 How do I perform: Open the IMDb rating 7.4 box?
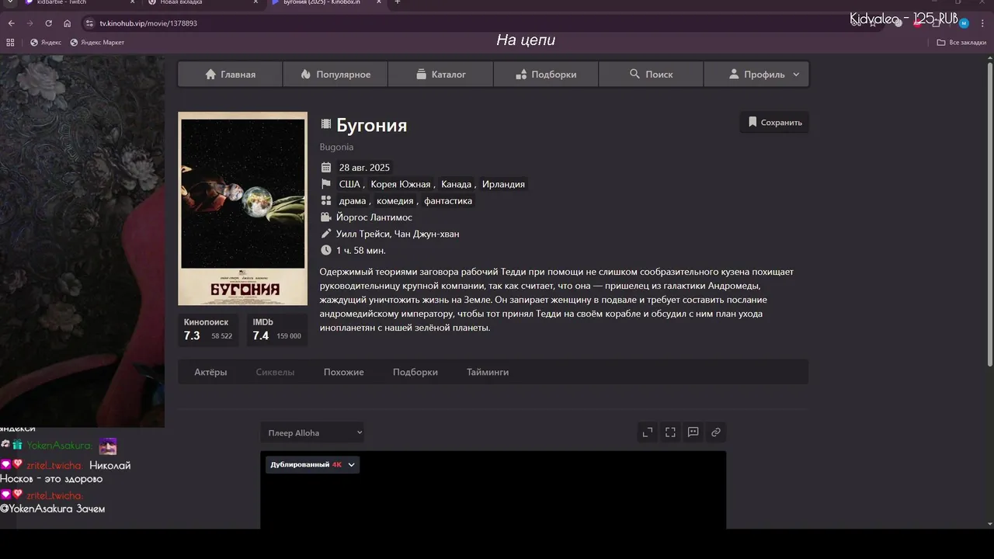(x=276, y=330)
